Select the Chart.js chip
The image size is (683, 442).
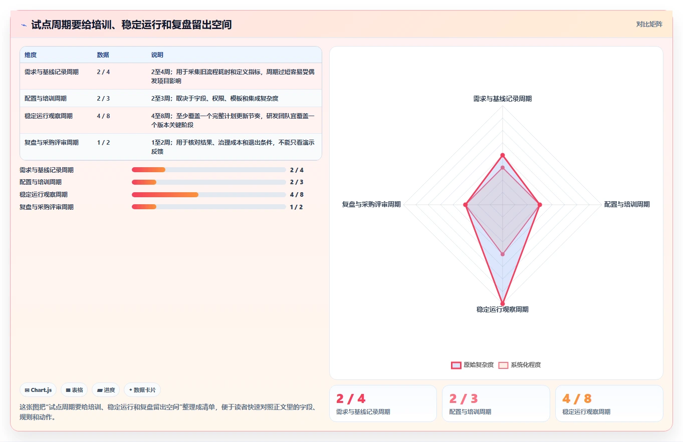click(x=38, y=390)
